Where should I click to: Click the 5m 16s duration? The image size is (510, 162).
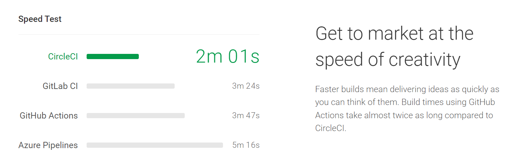[246, 145]
